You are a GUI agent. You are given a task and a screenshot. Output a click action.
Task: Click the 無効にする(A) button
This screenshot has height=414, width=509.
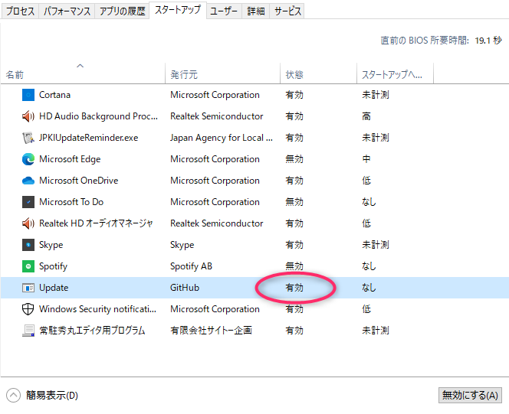470,395
